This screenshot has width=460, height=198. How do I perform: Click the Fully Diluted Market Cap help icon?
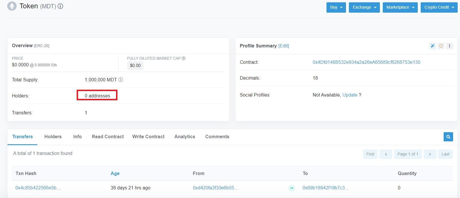click(184, 58)
